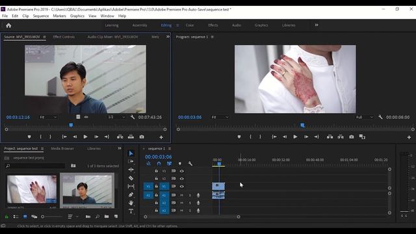
Task: Open Comparison View in Program monitor
Action: click(362, 137)
